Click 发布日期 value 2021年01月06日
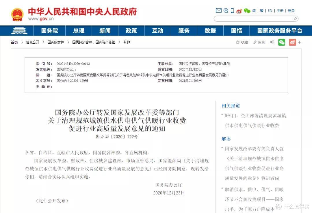312x213 pixels. [190, 81]
